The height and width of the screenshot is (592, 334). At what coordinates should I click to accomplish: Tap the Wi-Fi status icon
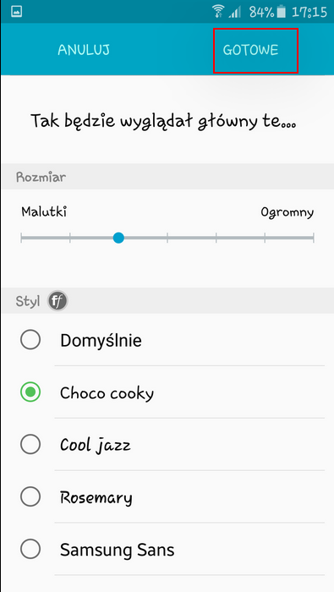(x=218, y=12)
